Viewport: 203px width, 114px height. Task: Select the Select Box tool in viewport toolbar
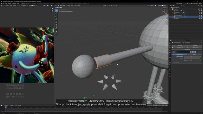coord(56,10)
